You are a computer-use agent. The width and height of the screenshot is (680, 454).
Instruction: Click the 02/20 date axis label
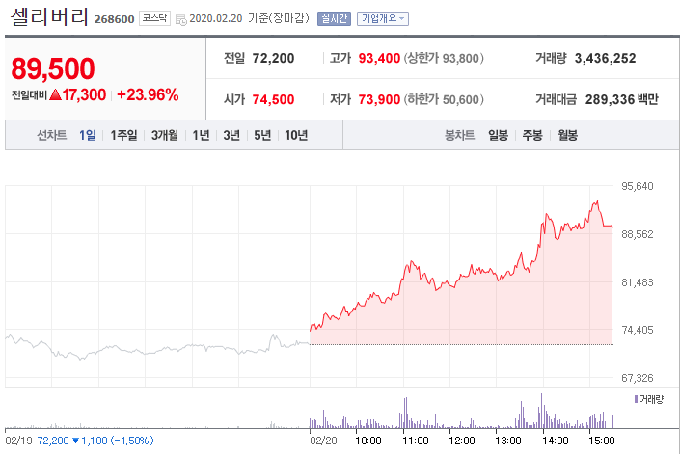pyautogui.click(x=323, y=441)
